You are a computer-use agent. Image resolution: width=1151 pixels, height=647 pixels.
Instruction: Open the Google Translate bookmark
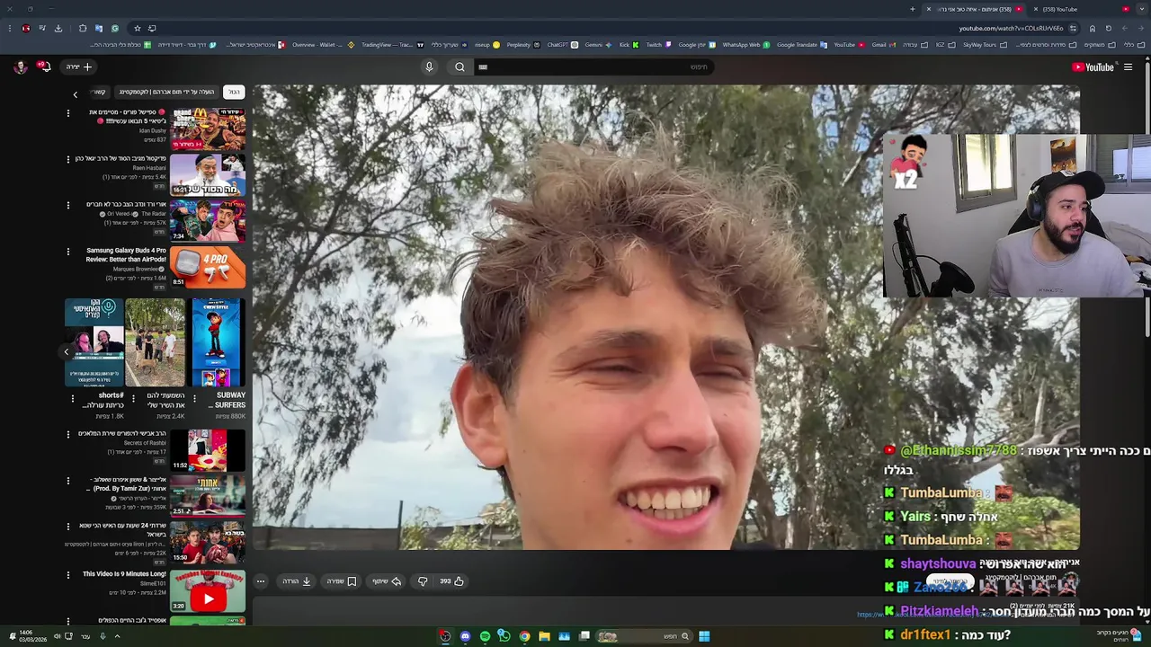tap(800, 44)
